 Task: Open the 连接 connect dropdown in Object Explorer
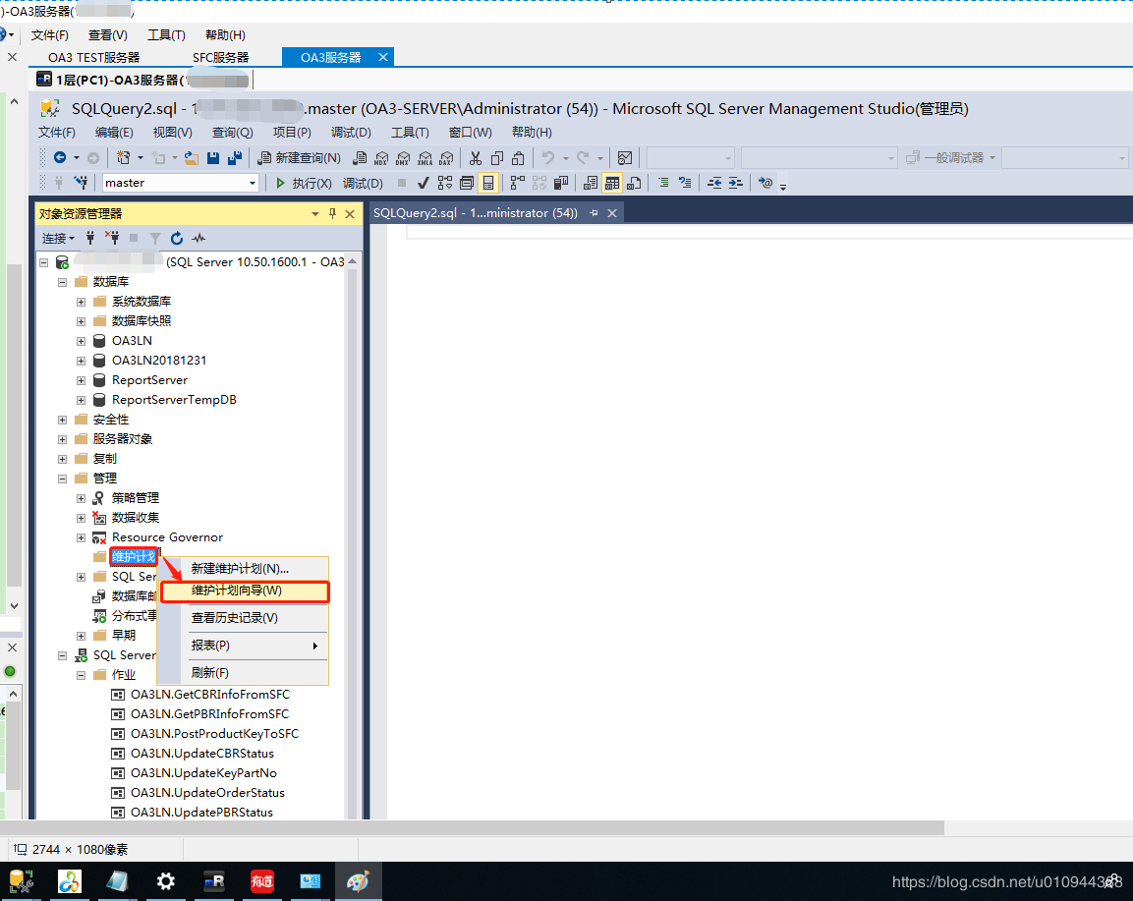(58, 238)
